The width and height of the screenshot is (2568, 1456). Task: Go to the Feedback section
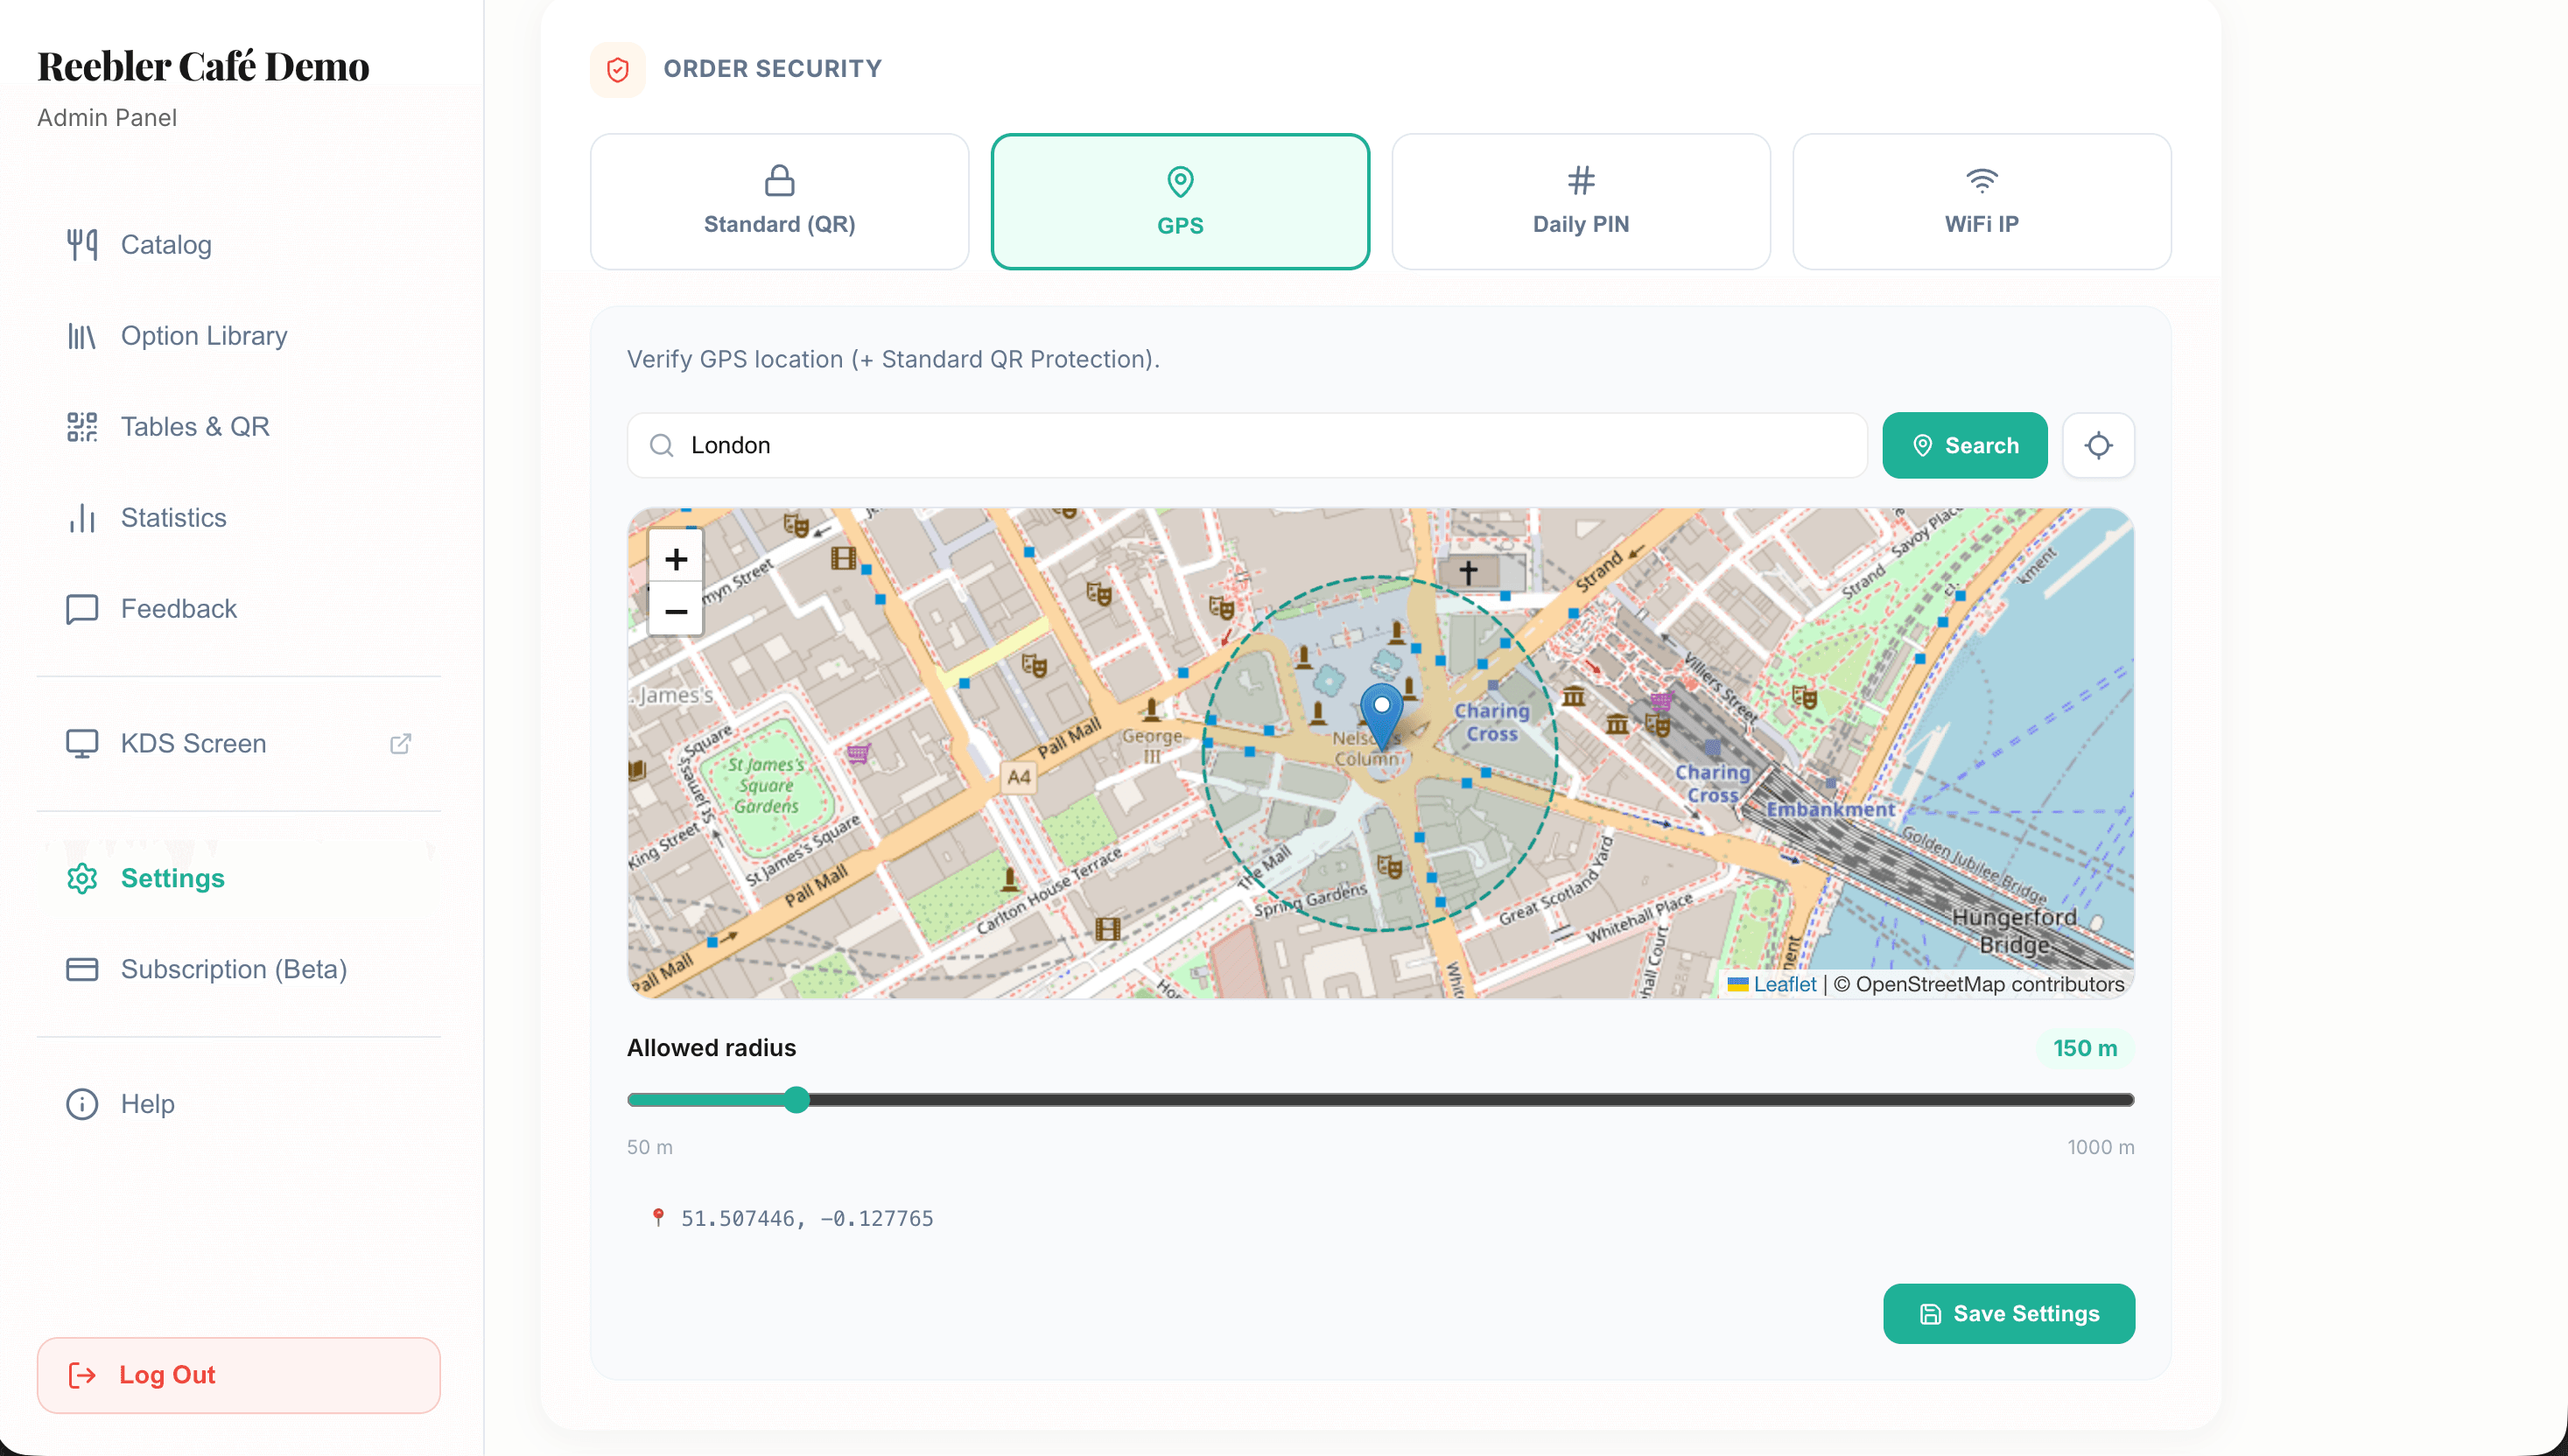point(178,609)
